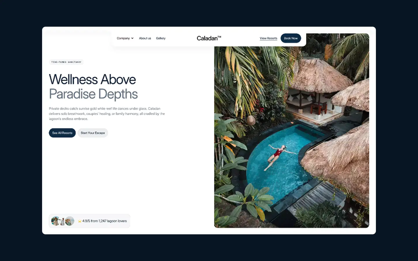Click the Start Your Escape button
This screenshot has width=418, height=261.
click(93, 133)
